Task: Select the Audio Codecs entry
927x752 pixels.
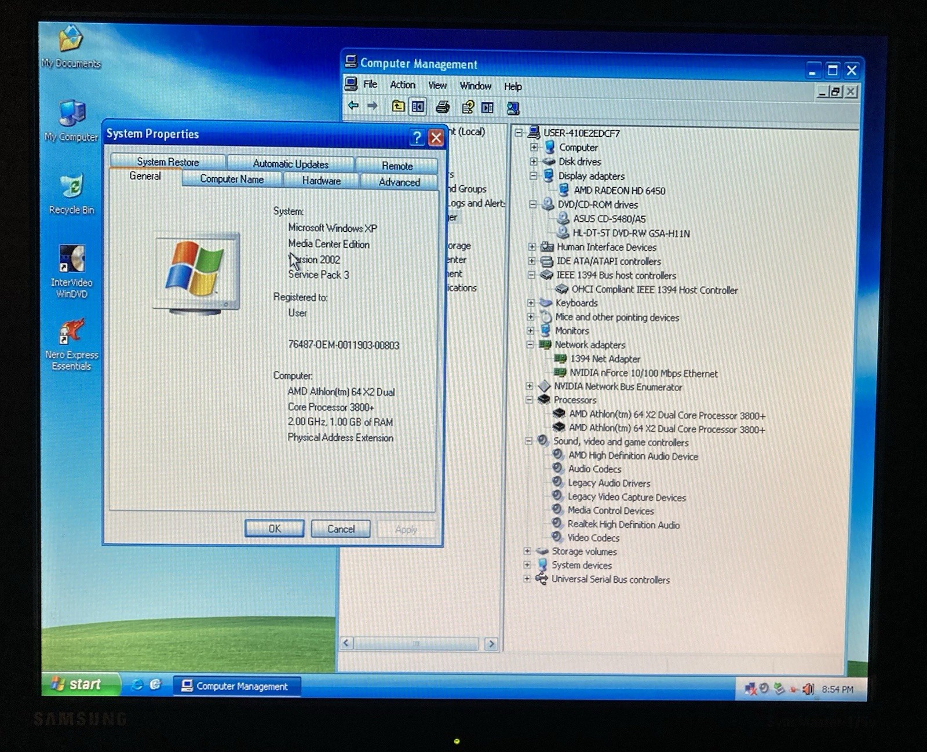Action: tap(594, 469)
